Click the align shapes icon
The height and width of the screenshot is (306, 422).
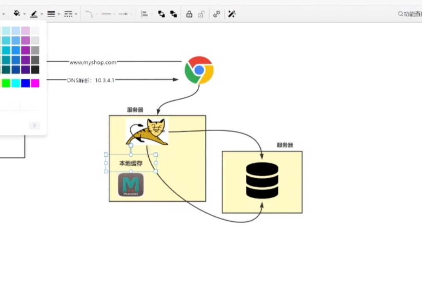point(145,14)
